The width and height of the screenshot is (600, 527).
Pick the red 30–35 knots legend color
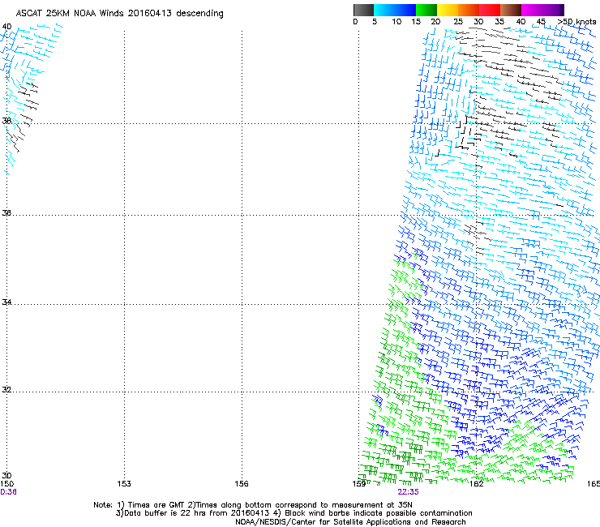pyautogui.click(x=490, y=10)
